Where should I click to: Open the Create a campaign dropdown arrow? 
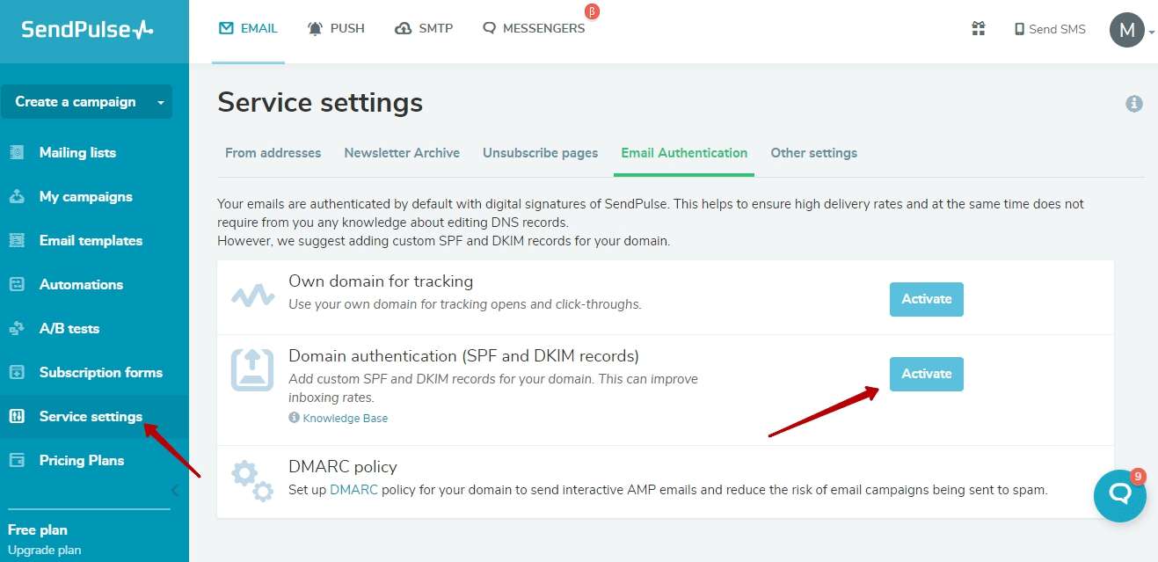[162, 102]
